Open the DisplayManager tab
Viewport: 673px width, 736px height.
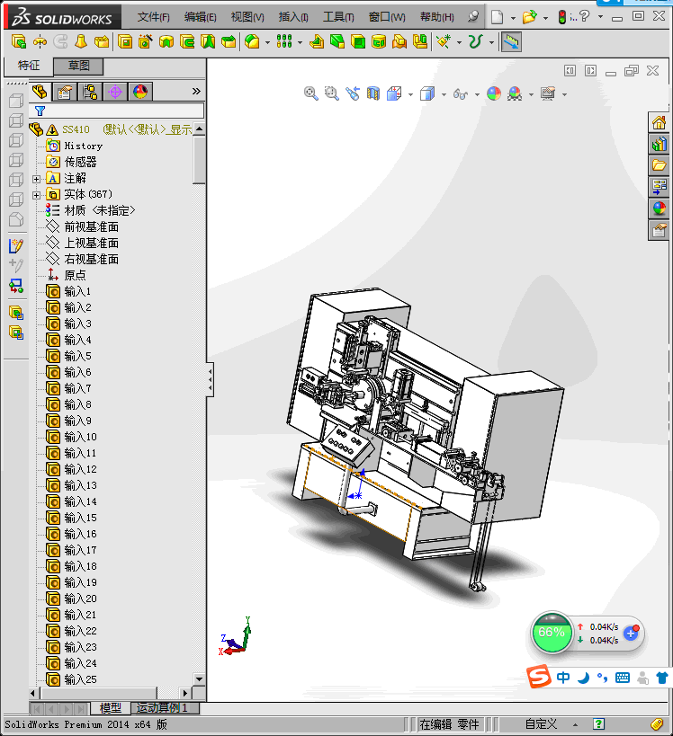tap(140, 92)
